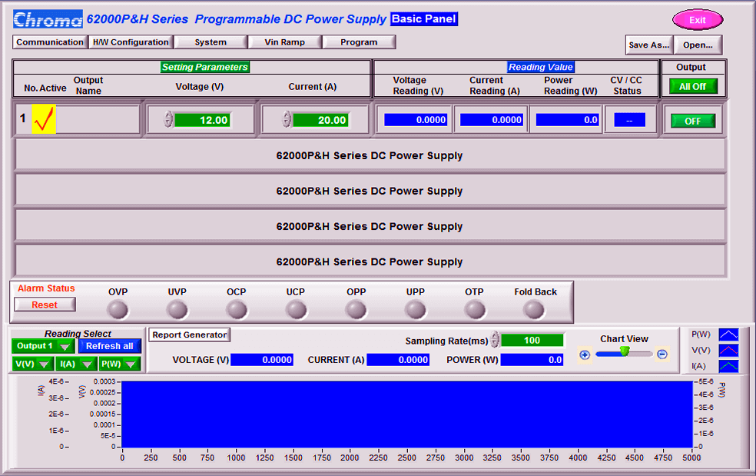Open the Communication tab
This screenshot has width=756, height=476.
pos(50,42)
